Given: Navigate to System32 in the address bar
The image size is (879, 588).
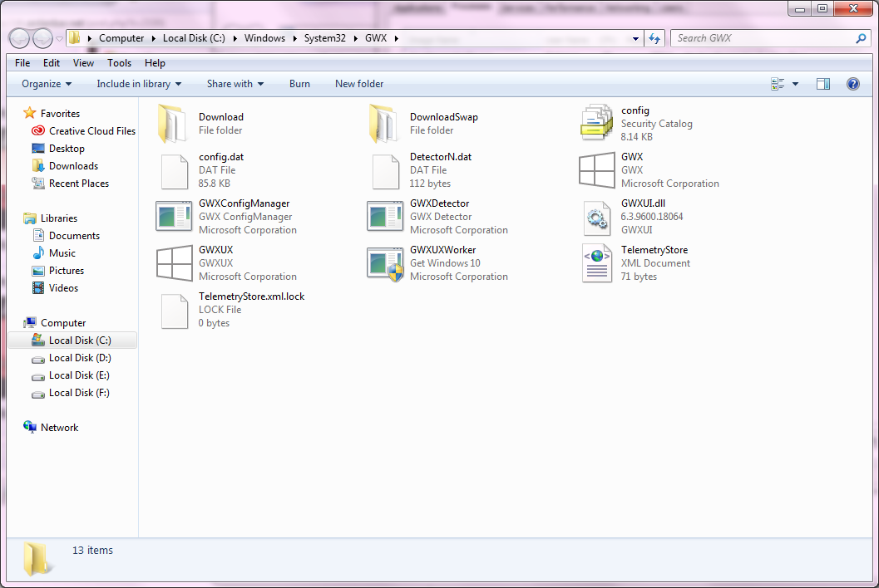Looking at the screenshot, I should [x=325, y=38].
